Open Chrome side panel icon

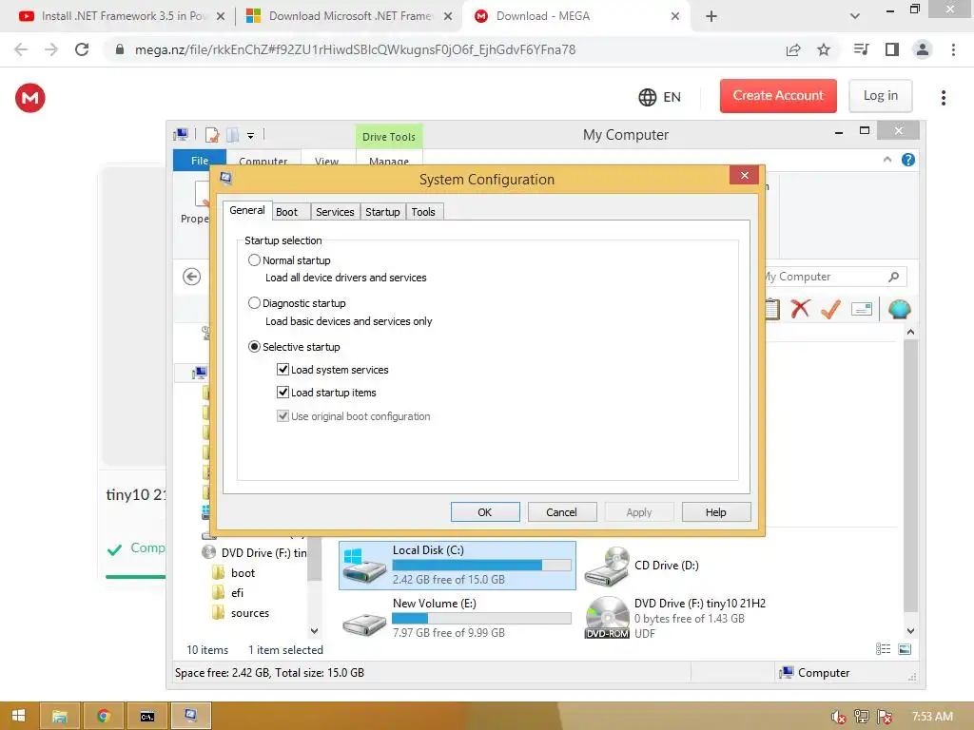pyautogui.click(x=892, y=49)
